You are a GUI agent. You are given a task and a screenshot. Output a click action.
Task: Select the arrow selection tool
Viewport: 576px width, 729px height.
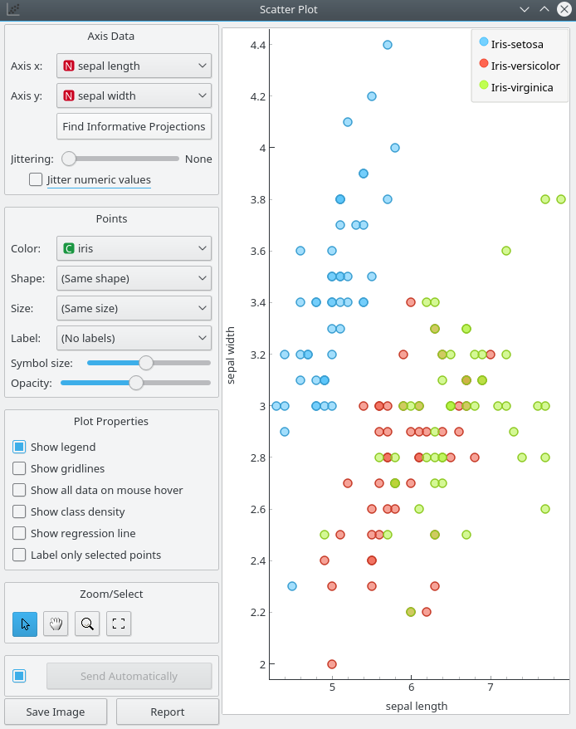tap(24, 624)
